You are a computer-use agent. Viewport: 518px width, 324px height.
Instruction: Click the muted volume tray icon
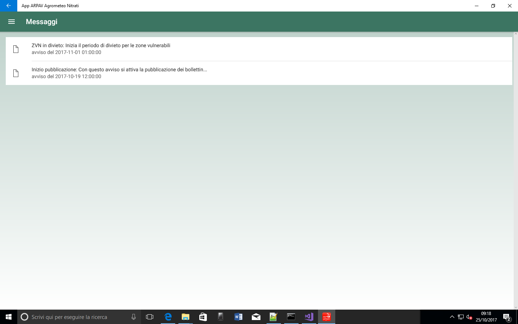pyautogui.click(x=469, y=317)
